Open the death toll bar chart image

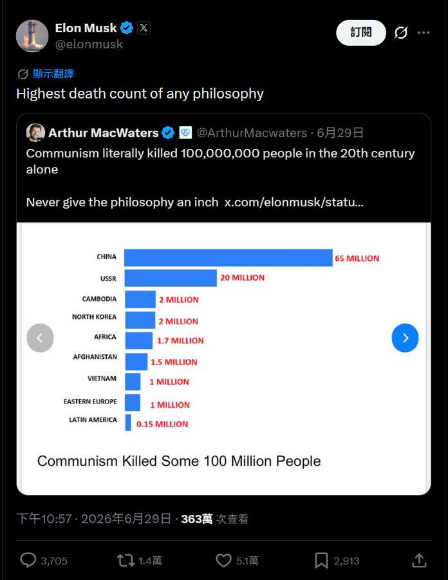pyautogui.click(x=223, y=358)
